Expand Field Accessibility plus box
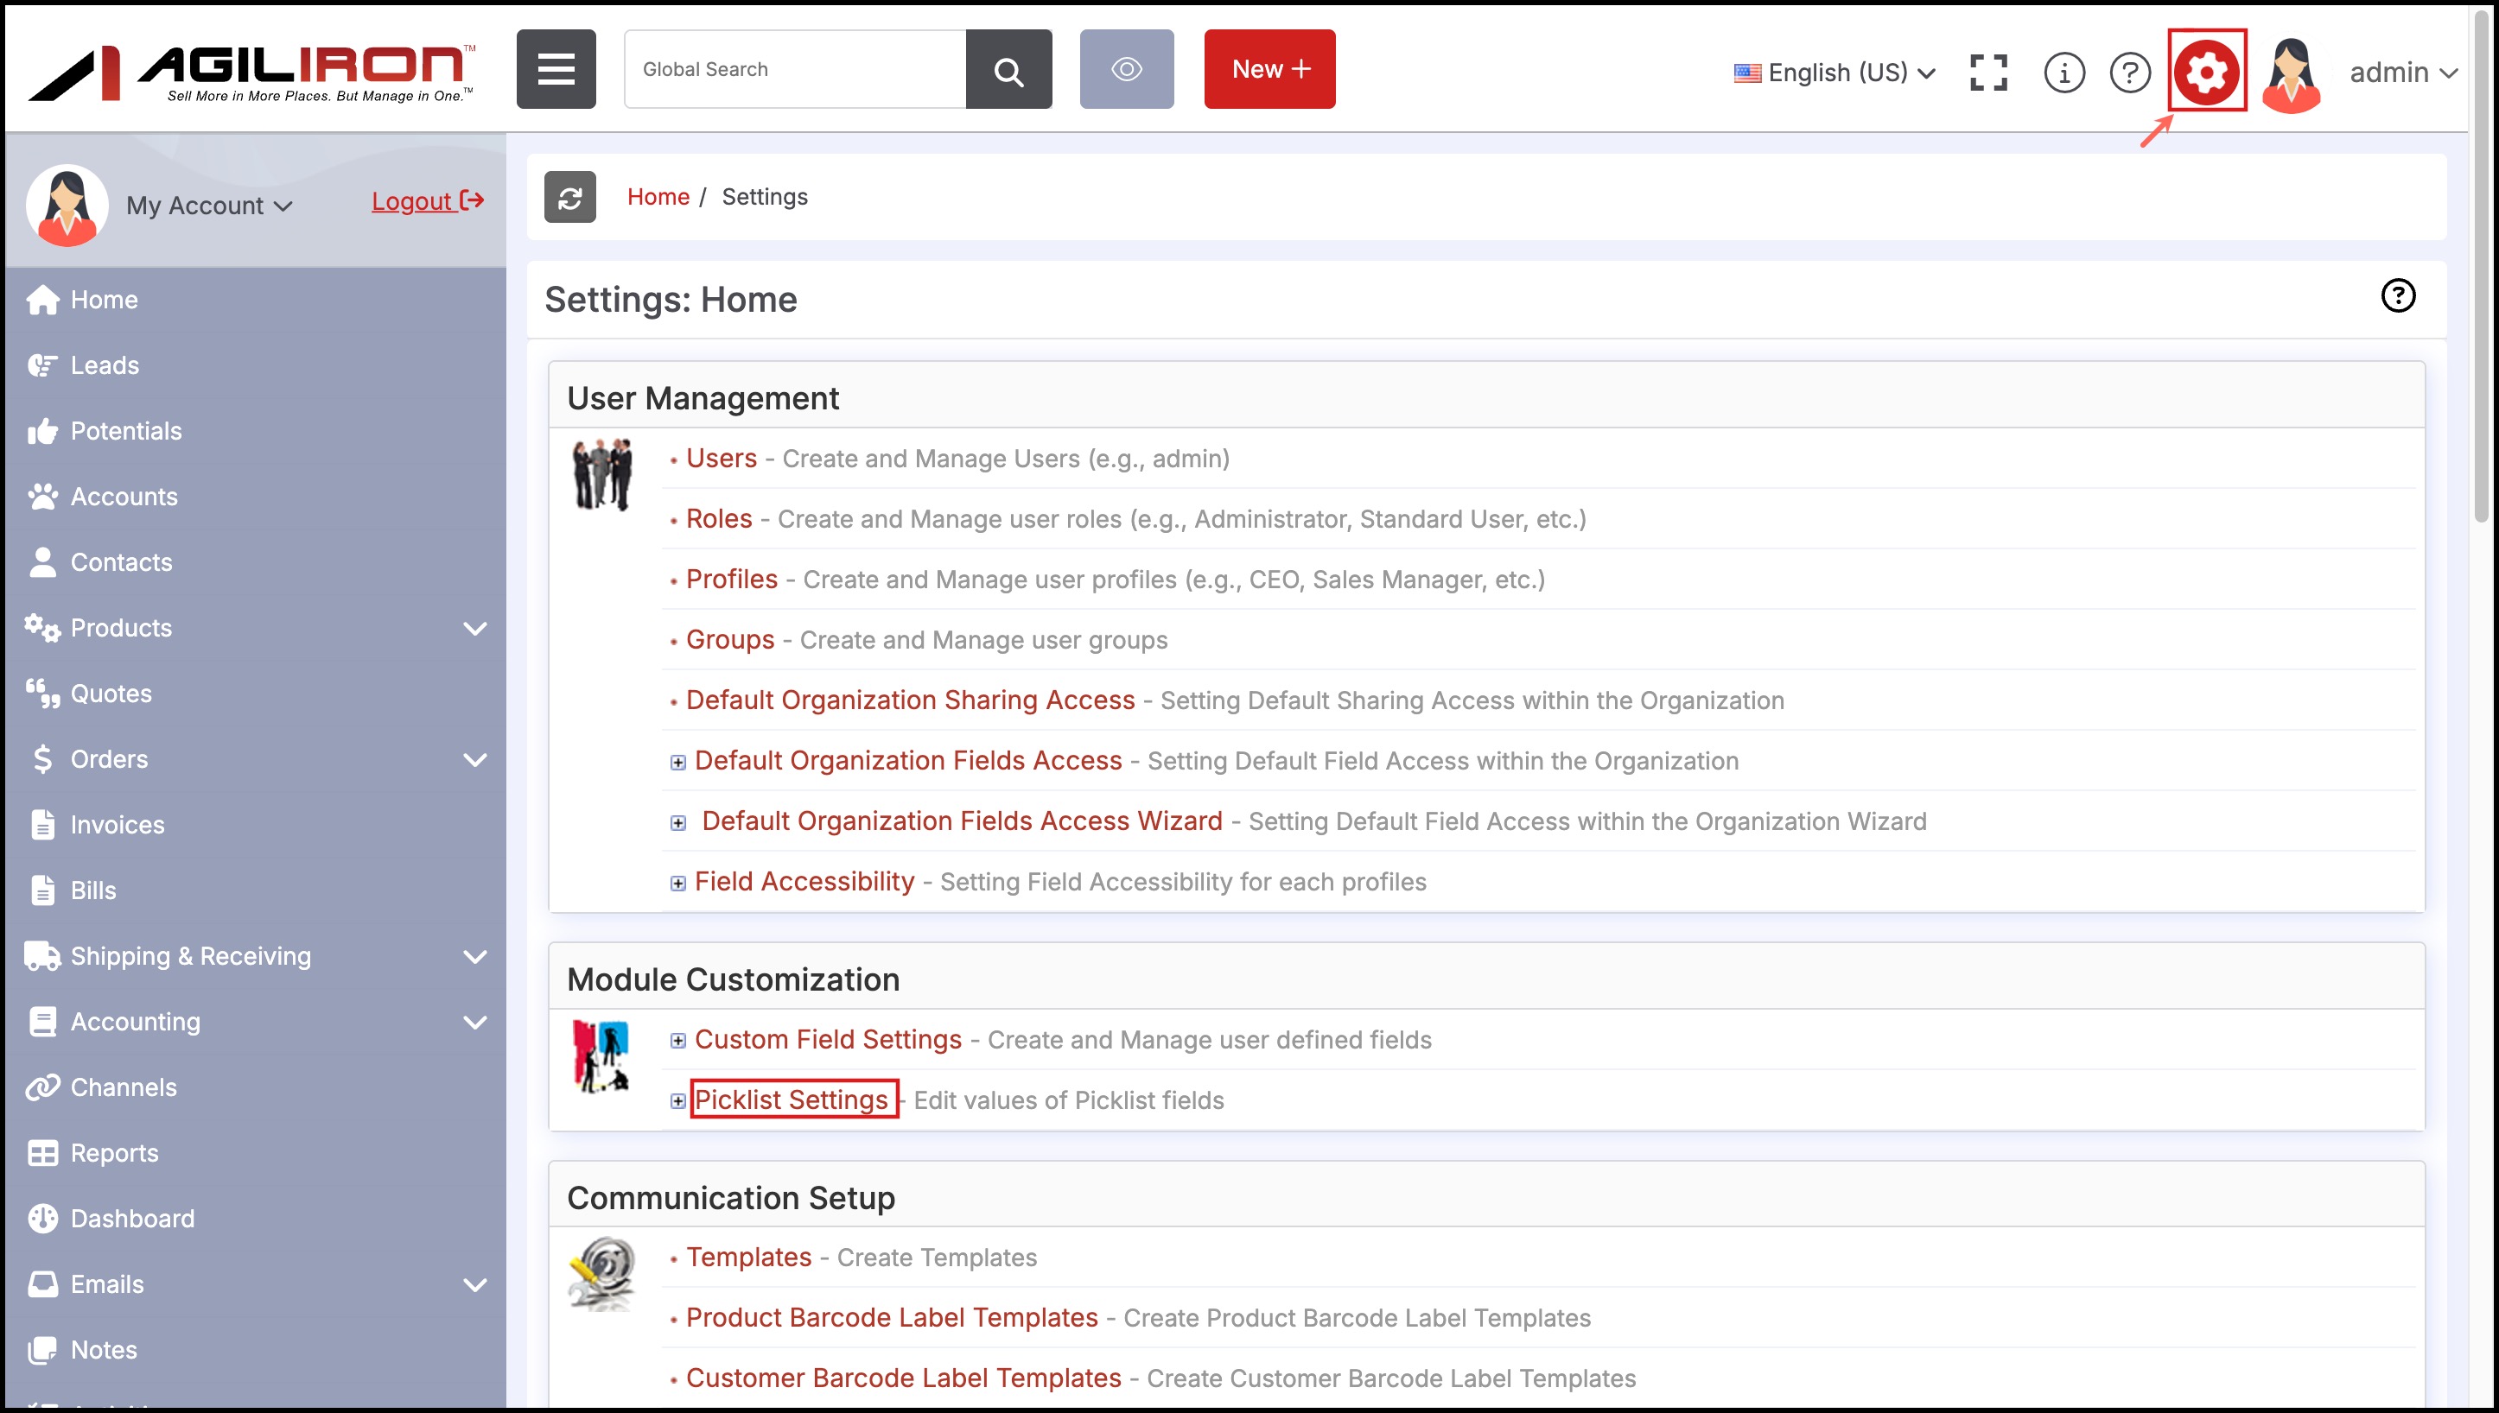 coord(677,883)
